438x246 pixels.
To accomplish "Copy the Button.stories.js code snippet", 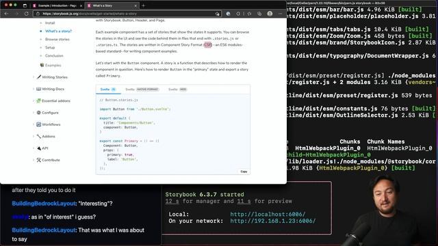I will pos(244,172).
